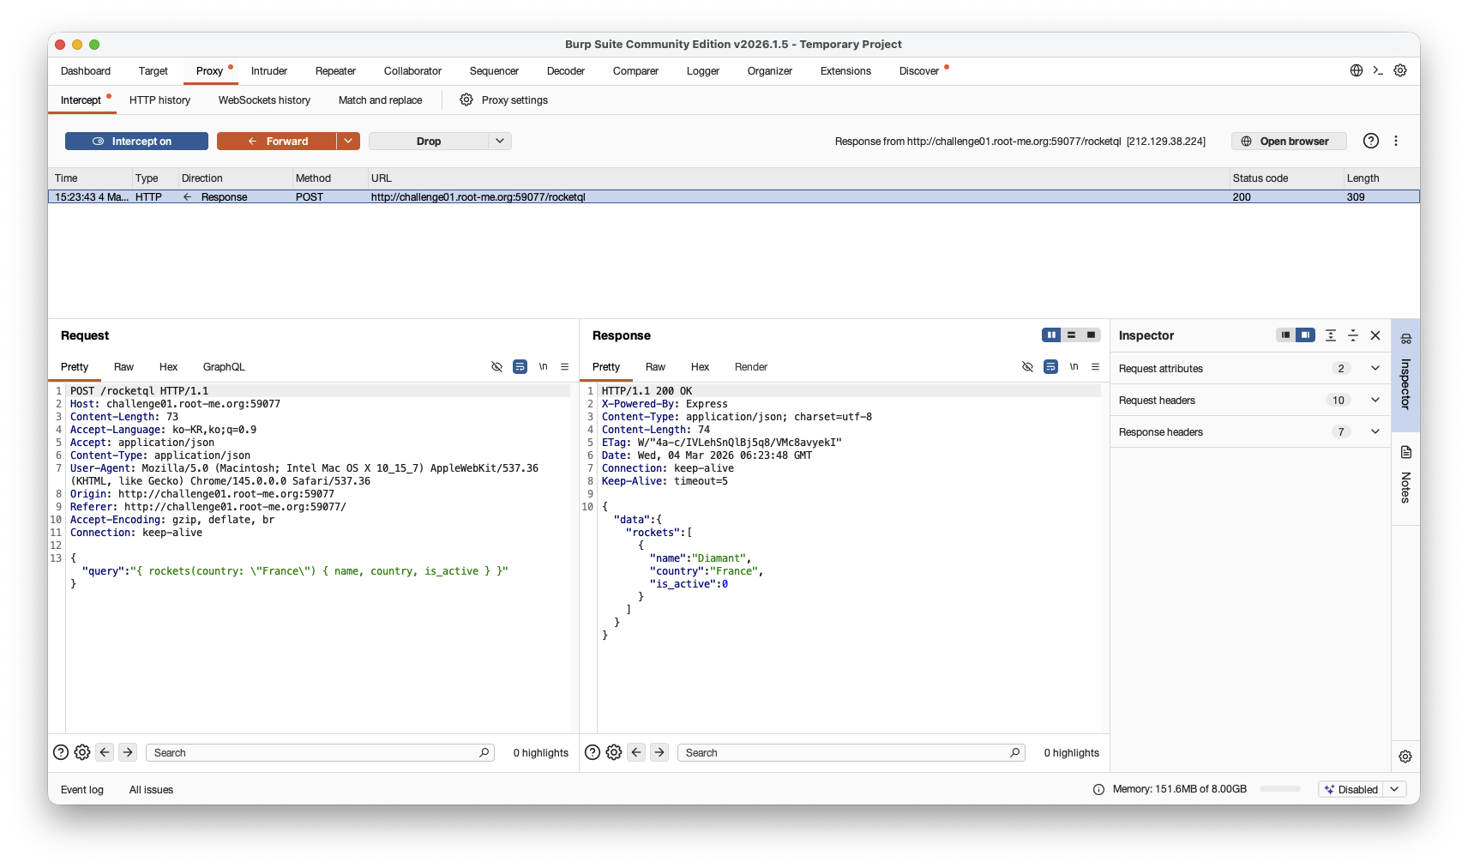This screenshot has width=1468, height=868.
Task: Switch Request view to Raw
Action: pos(123,367)
